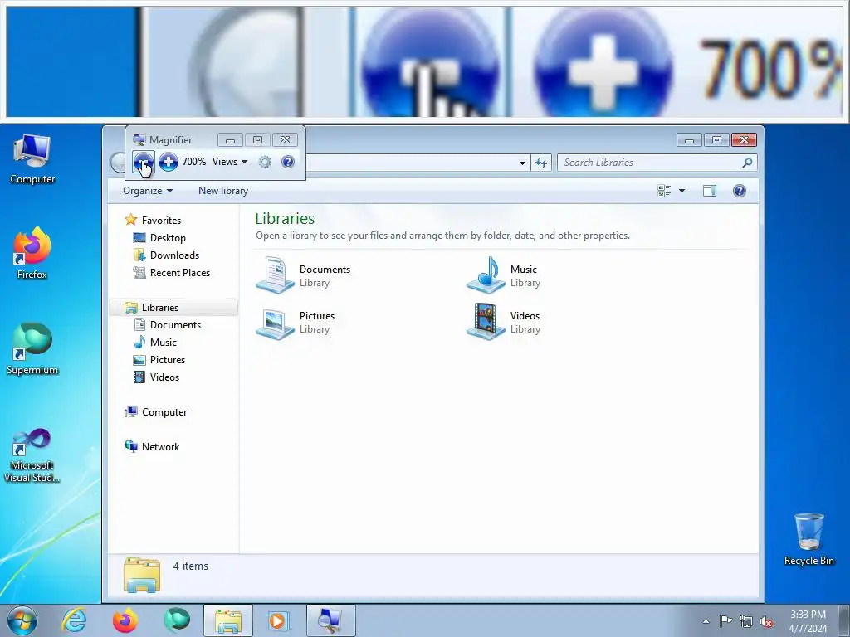Launch Internet Explorer from taskbar
The width and height of the screenshot is (850, 637).
pos(74,620)
